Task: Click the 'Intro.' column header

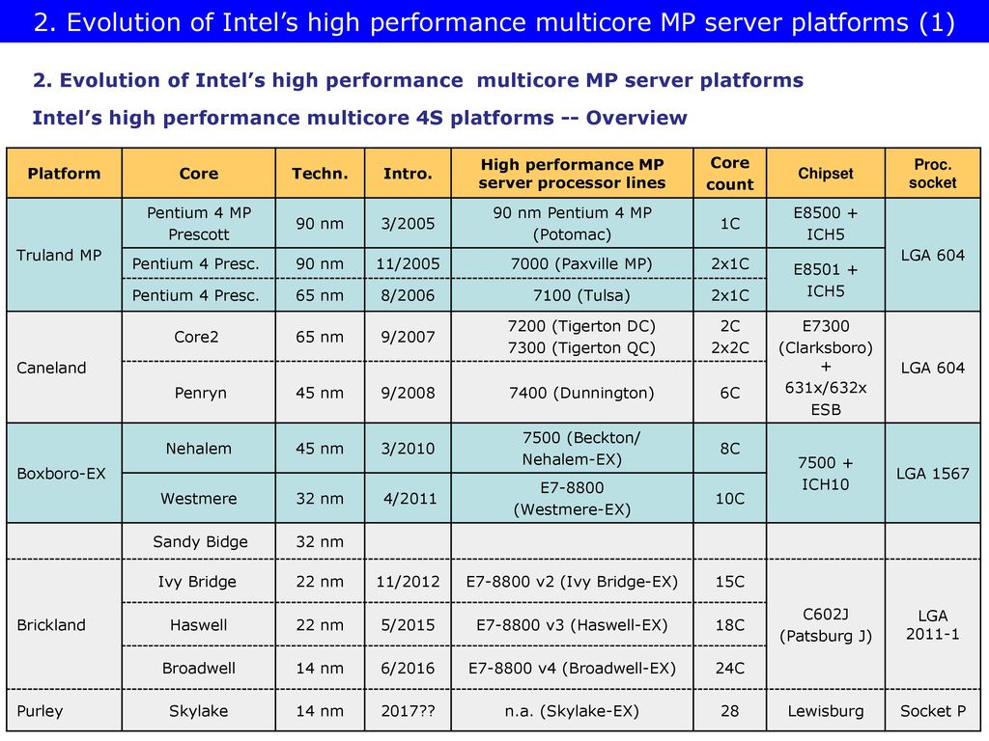Action: [409, 174]
